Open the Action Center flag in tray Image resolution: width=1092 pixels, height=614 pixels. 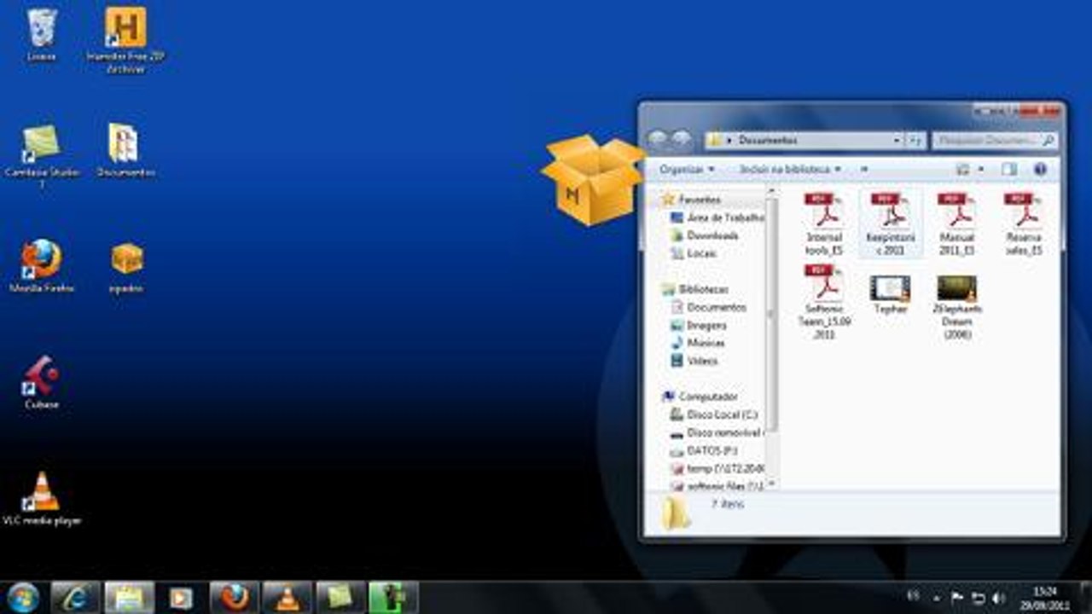957,598
